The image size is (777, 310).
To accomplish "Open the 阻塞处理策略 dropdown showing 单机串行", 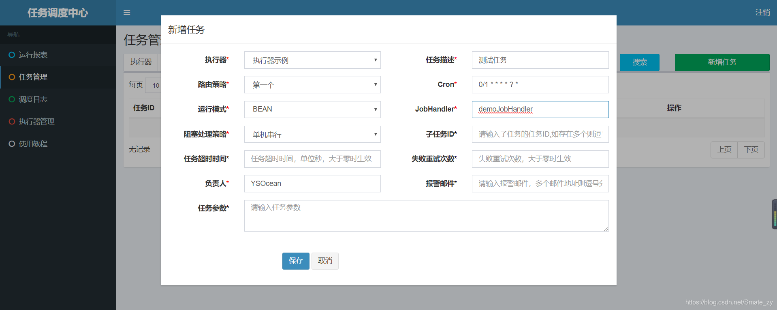I will [312, 134].
